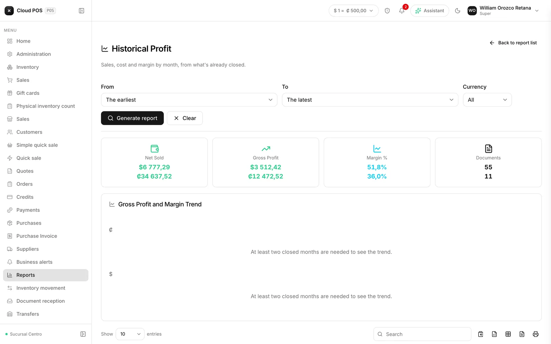Open exchange rate $1 = ₡500,00 dropdown
Screen dimensions: 551x344
(353, 11)
